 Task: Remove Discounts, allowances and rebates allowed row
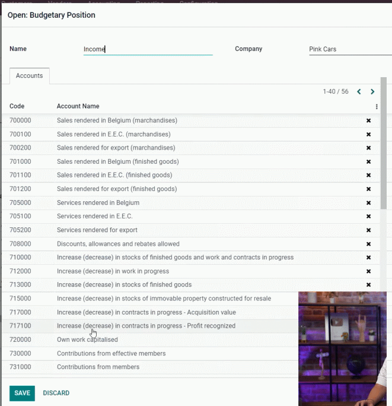click(368, 244)
